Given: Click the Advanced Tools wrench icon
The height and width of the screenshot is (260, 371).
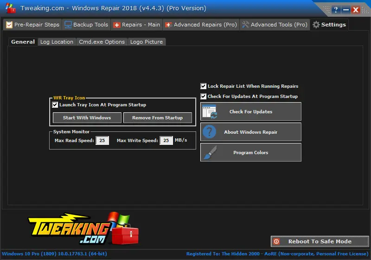Looking at the screenshot, I should pyautogui.click(x=246, y=25).
